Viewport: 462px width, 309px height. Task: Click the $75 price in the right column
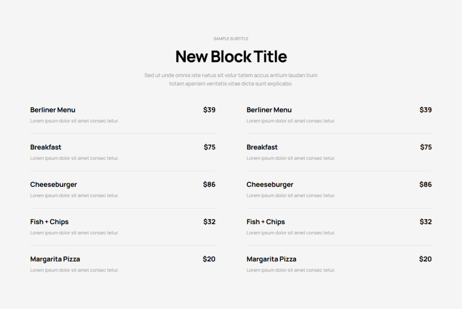click(425, 147)
